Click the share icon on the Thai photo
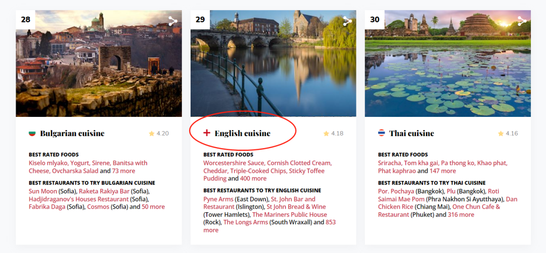Screen dimensions: 546x253 click(x=522, y=21)
